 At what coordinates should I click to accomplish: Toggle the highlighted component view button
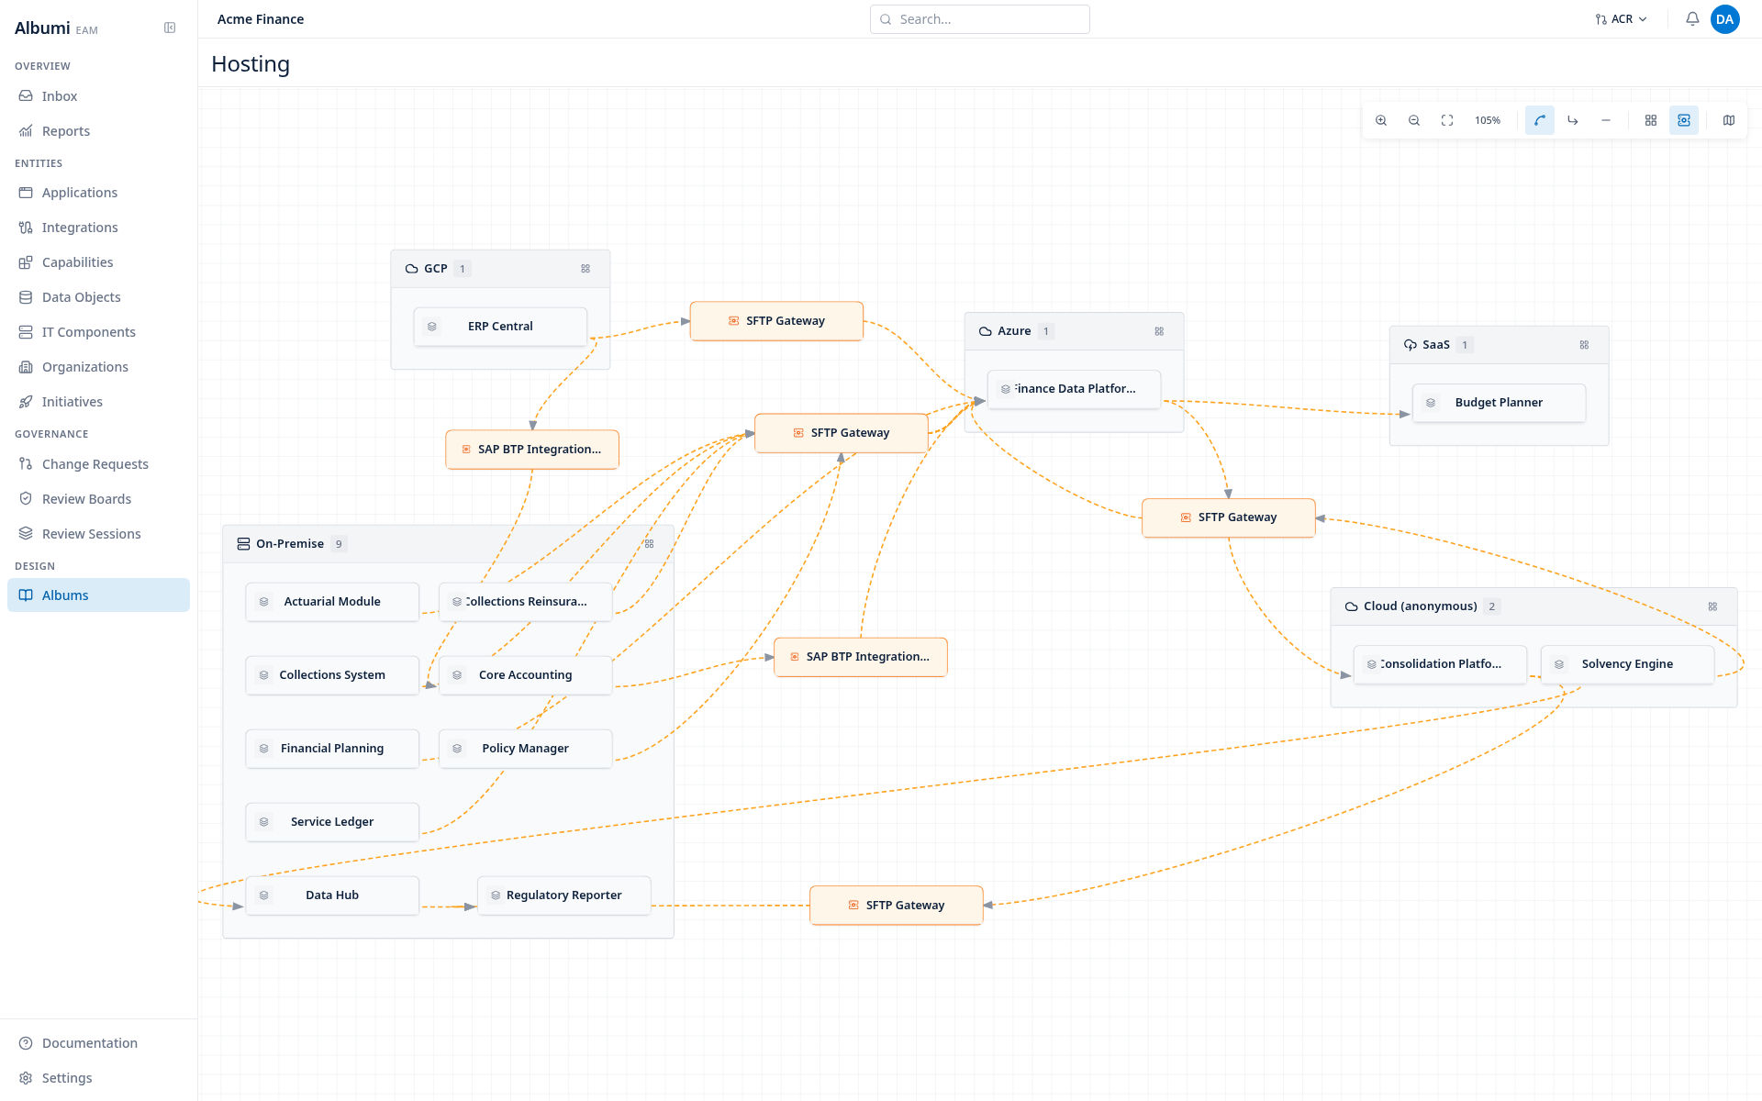[1684, 120]
